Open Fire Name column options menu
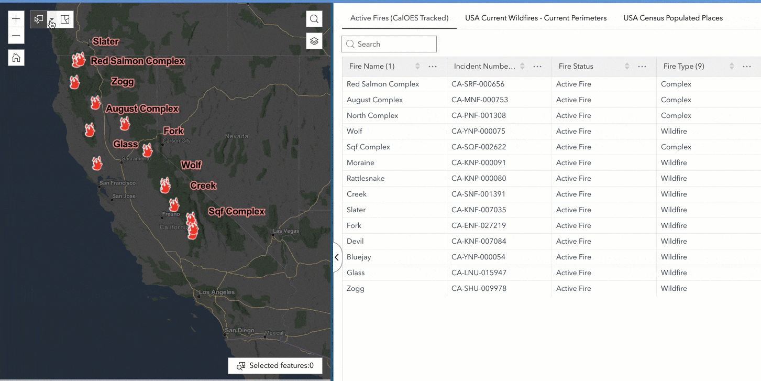The height and width of the screenshot is (381, 761). point(433,67)
